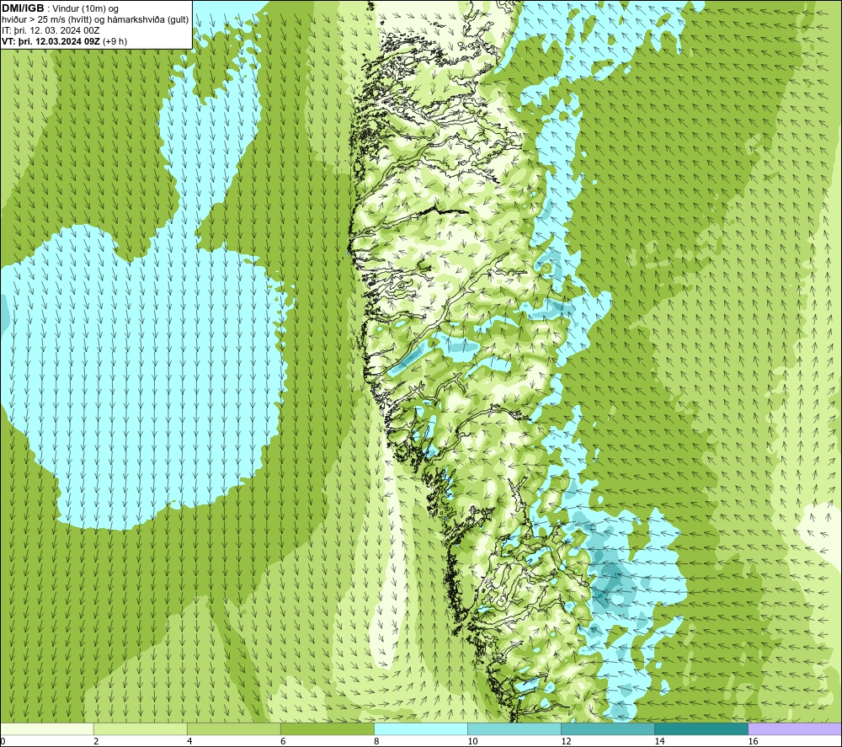
Task: Click the '(+9 h)' forecast offset text
Action: coord(115,41)
